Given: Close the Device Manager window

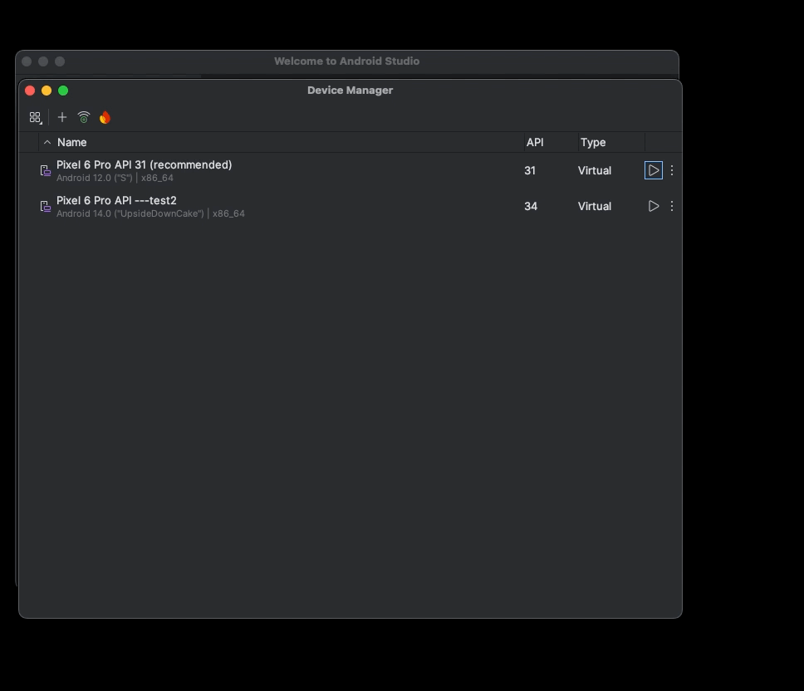Looking at the screenshot, I should 30,91.
